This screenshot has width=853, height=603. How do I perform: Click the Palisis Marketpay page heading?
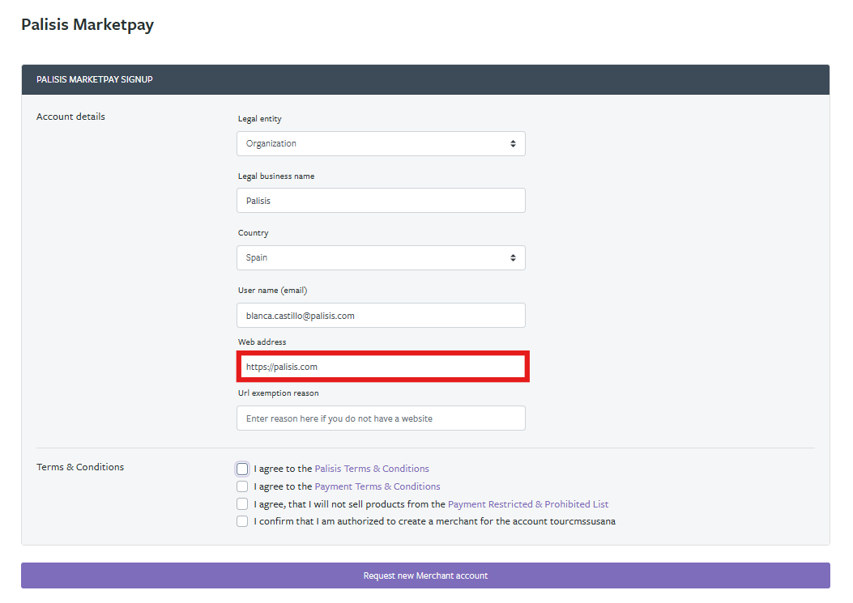click(87, 25)
